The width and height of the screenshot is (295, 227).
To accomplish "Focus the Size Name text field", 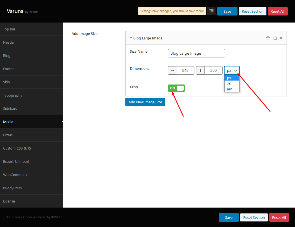I will click(x=196, y=53).
